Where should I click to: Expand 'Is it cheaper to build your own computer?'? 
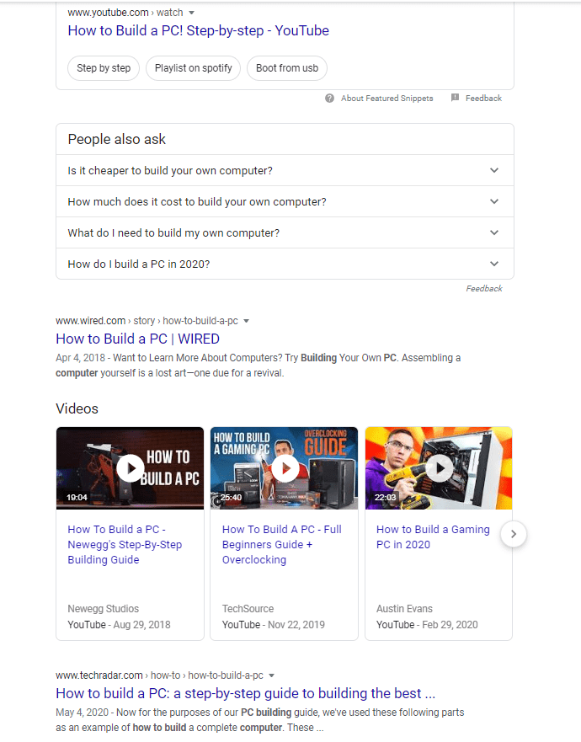pos(285,170)
